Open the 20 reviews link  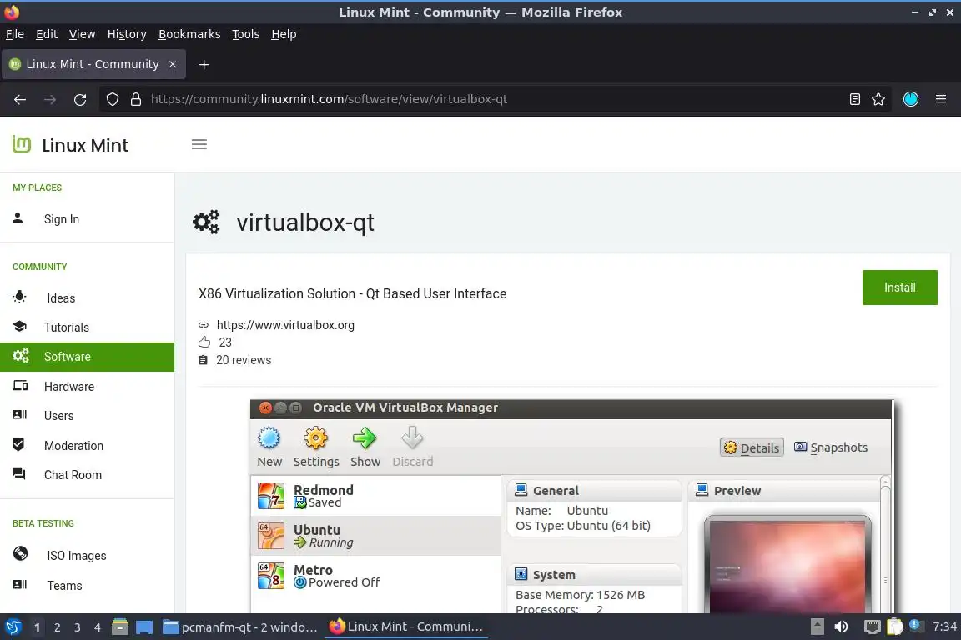click(244, 360)
